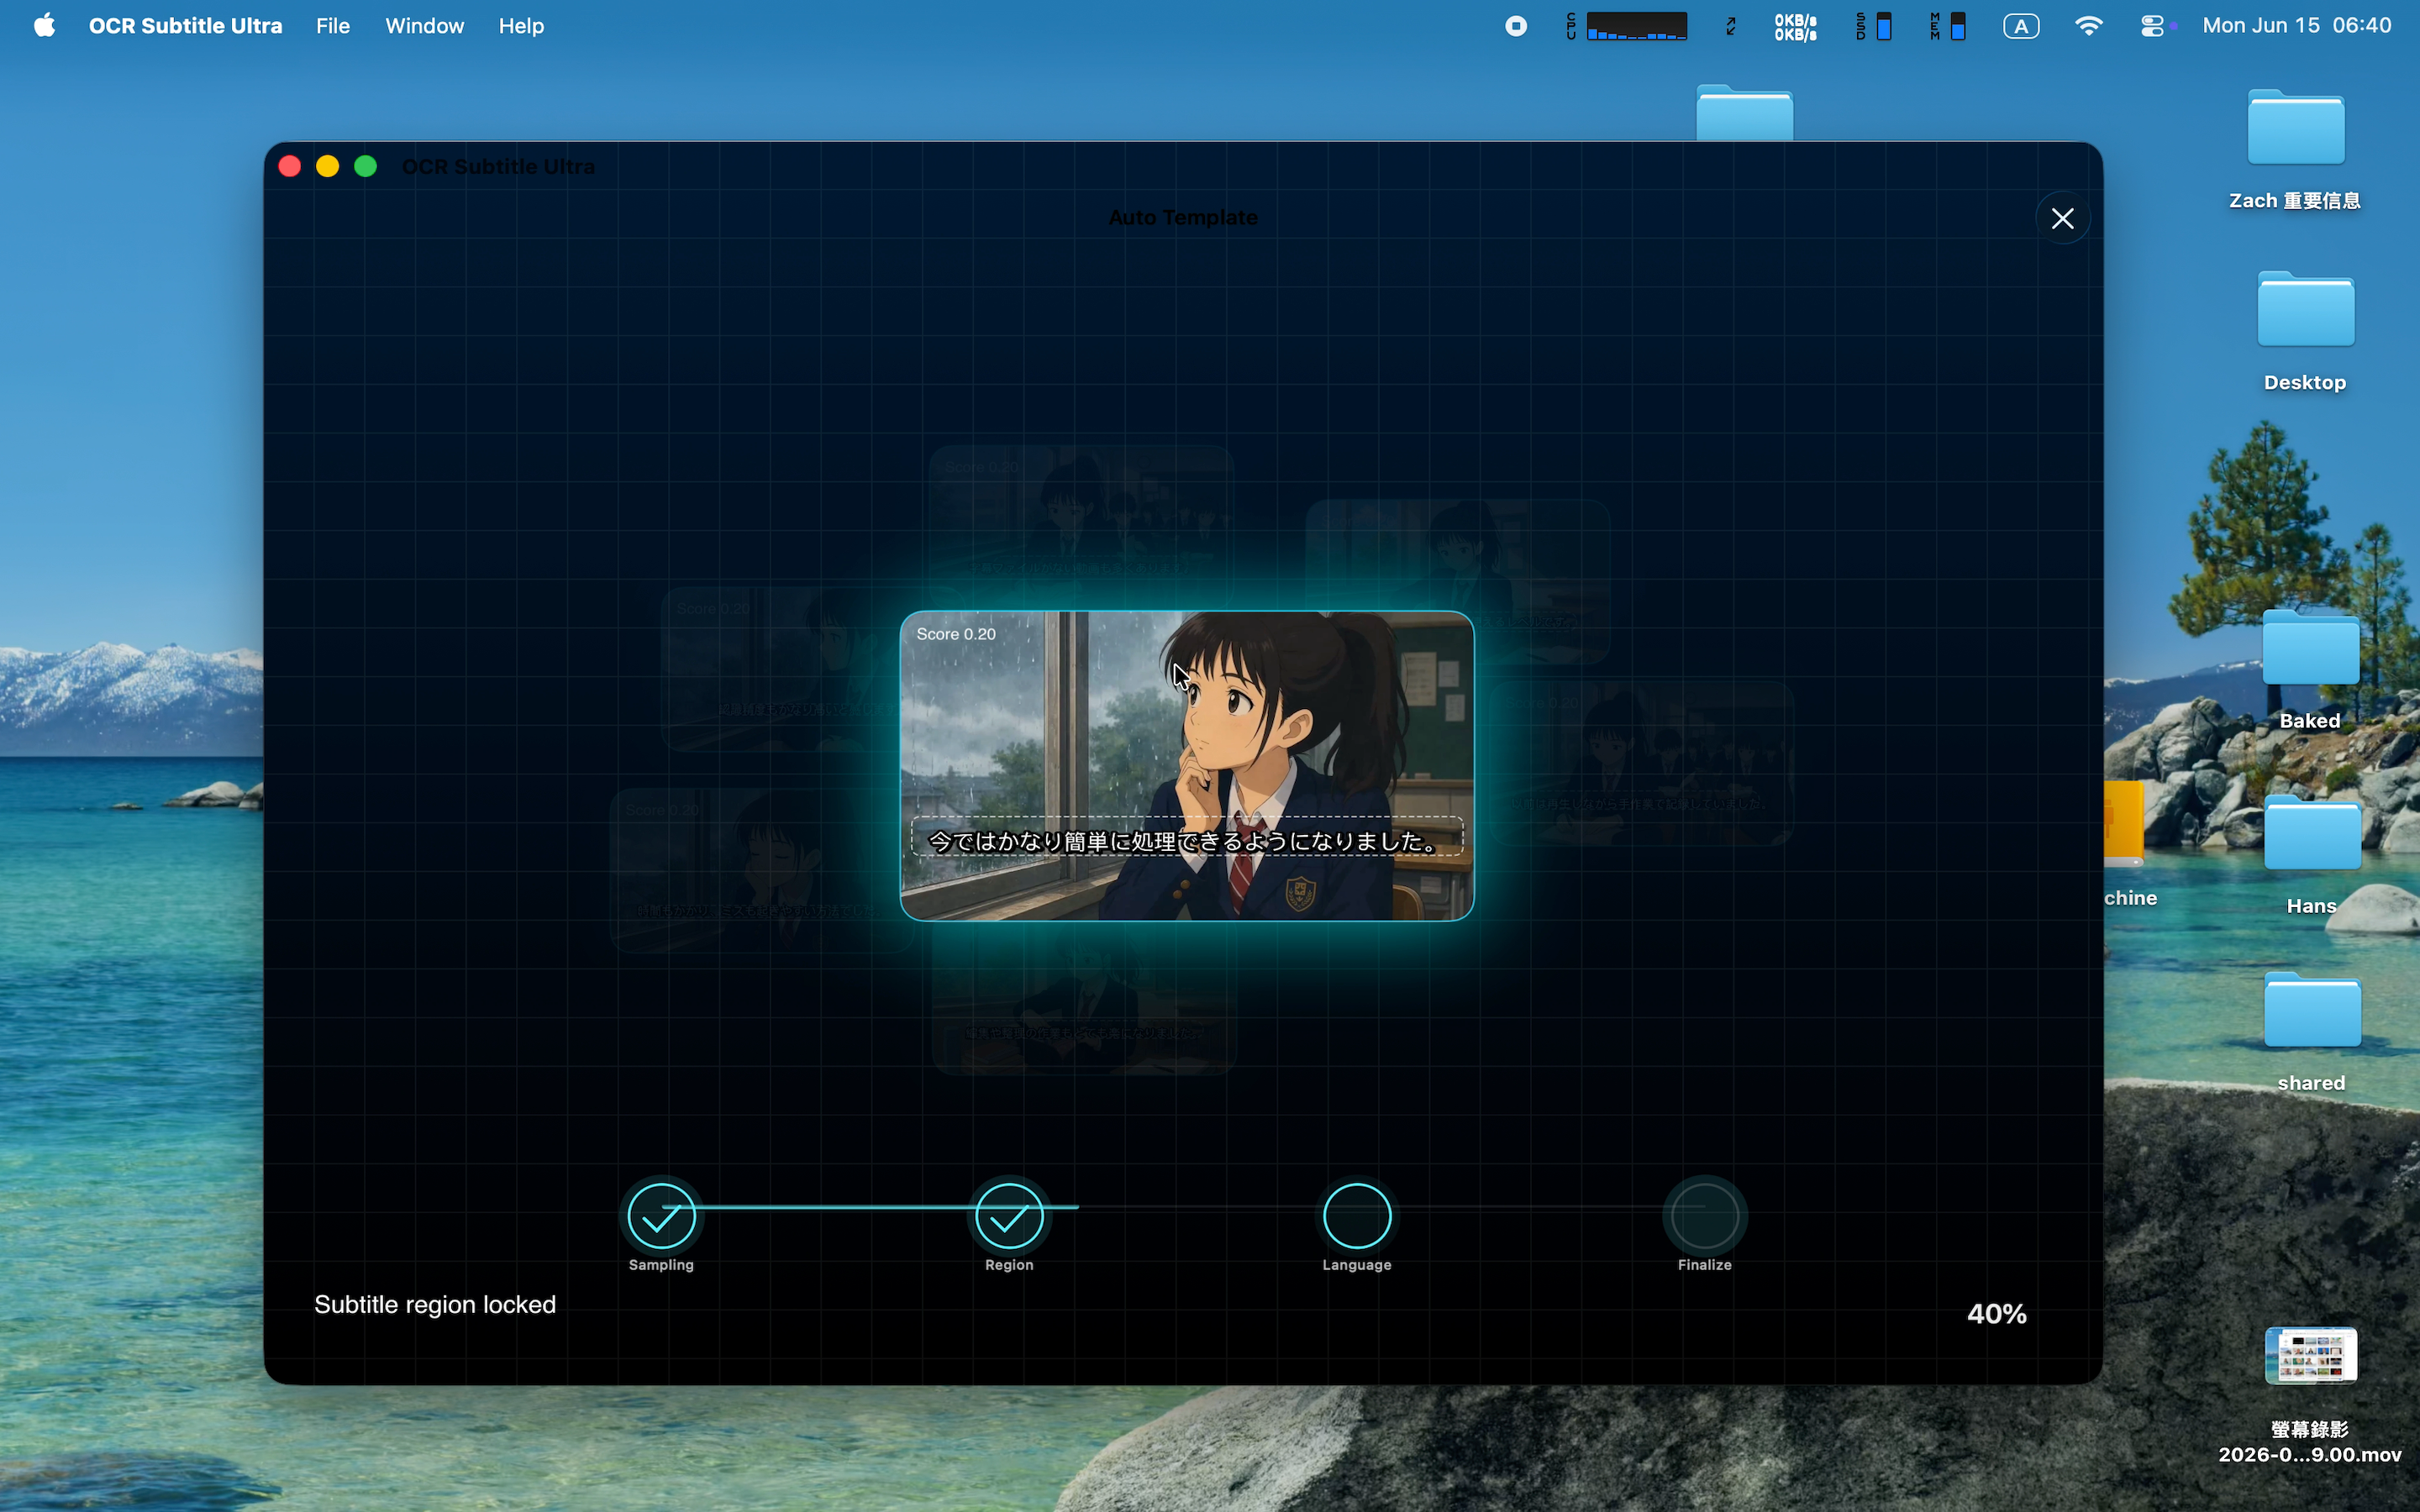Open the Help menu

click(521, 26)
